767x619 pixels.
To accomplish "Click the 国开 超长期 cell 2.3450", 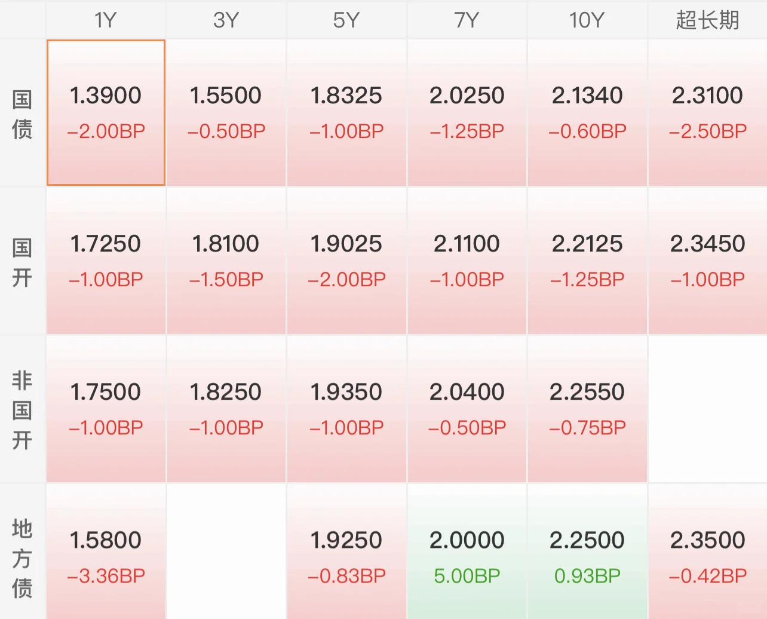I will coord(708,261).
